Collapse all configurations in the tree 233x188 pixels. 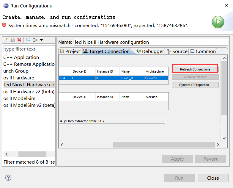[x=28, y=40]
